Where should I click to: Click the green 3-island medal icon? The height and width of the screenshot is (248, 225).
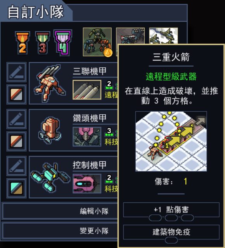(42, 43)
